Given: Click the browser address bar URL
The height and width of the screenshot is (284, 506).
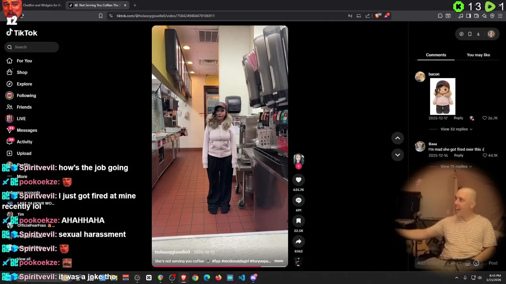Looking at the screenshot, I should click(x=166, y=16).
